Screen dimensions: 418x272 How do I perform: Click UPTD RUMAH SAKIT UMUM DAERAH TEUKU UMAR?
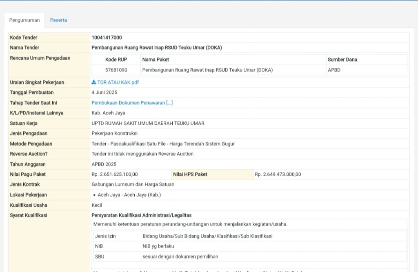tap(148, 123)
